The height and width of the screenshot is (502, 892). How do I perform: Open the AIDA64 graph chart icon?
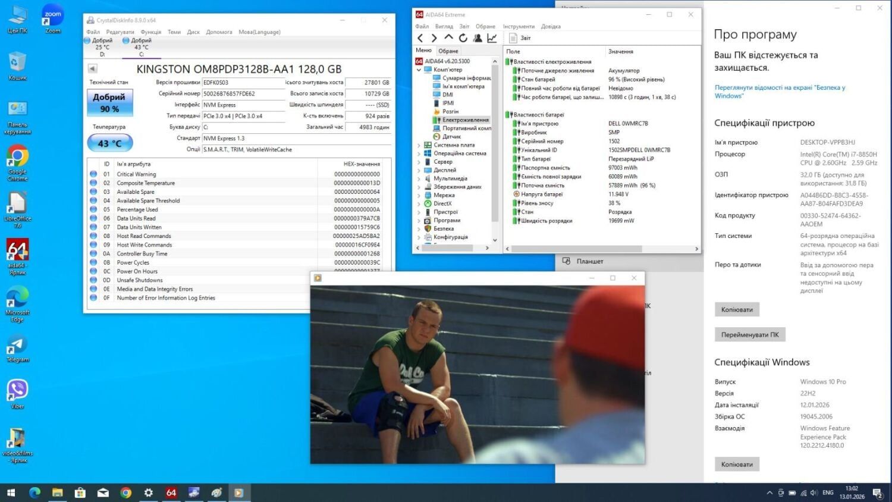click(492, 38)
